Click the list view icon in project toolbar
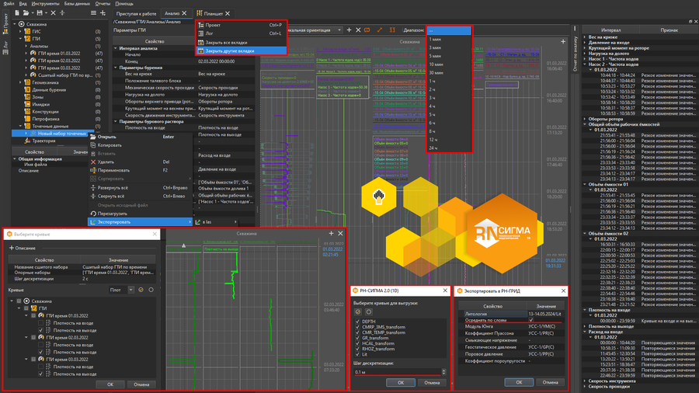Screen dimensions: 699x393 (x=94, y=13)
